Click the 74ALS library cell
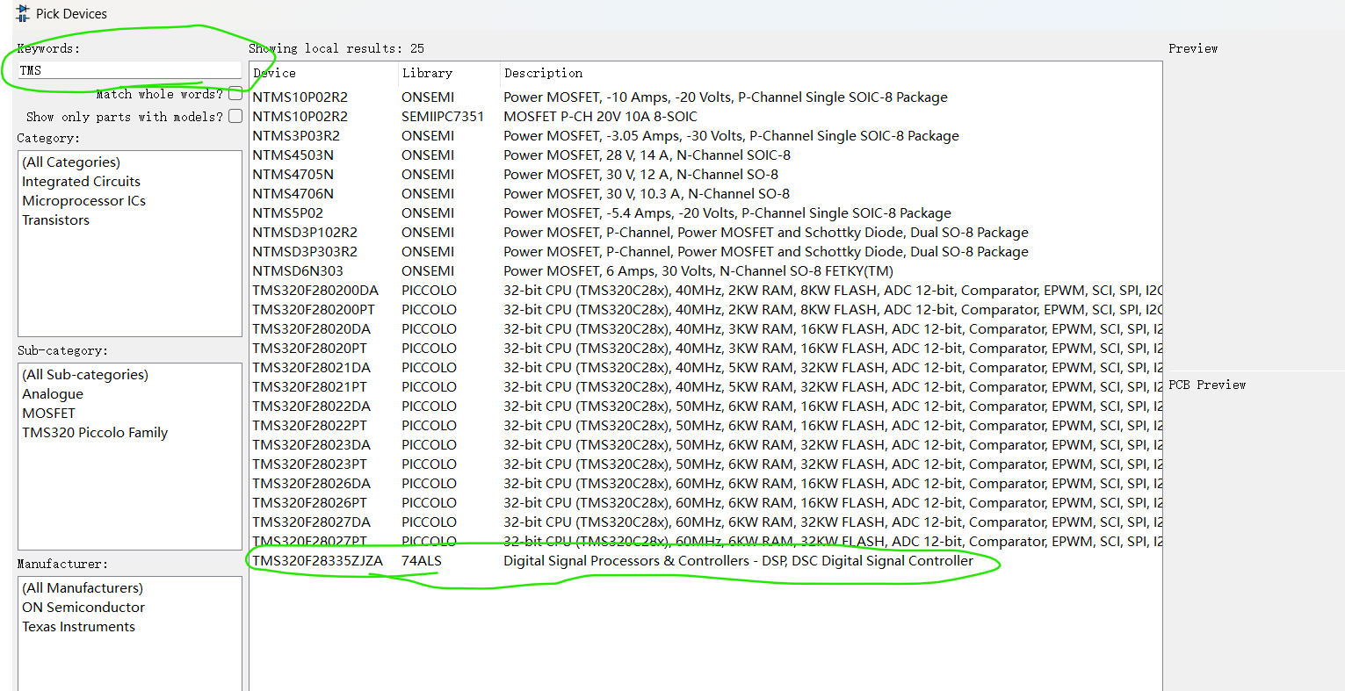The width and height of the screenshot is (1345, 691). [x=422, y=561]
